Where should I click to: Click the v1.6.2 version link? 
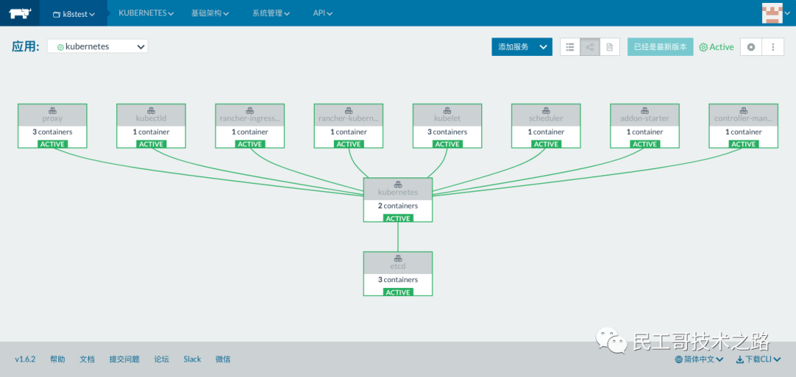click(x=25, y=359)
